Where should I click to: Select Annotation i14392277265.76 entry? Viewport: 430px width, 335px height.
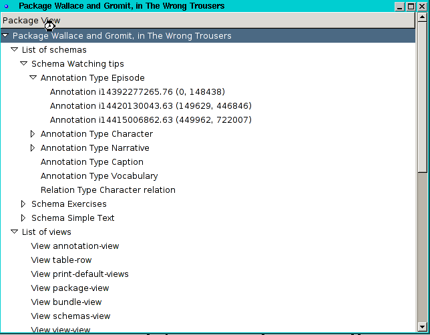point(137,92)
